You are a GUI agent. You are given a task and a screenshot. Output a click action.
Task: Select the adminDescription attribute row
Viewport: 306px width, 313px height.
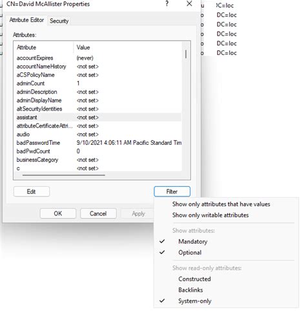click(99, 92)
